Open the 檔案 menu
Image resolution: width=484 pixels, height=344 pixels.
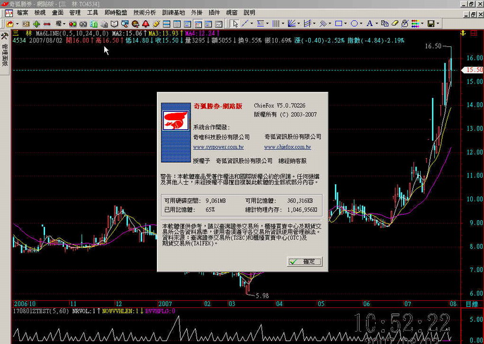click(22, 12)
